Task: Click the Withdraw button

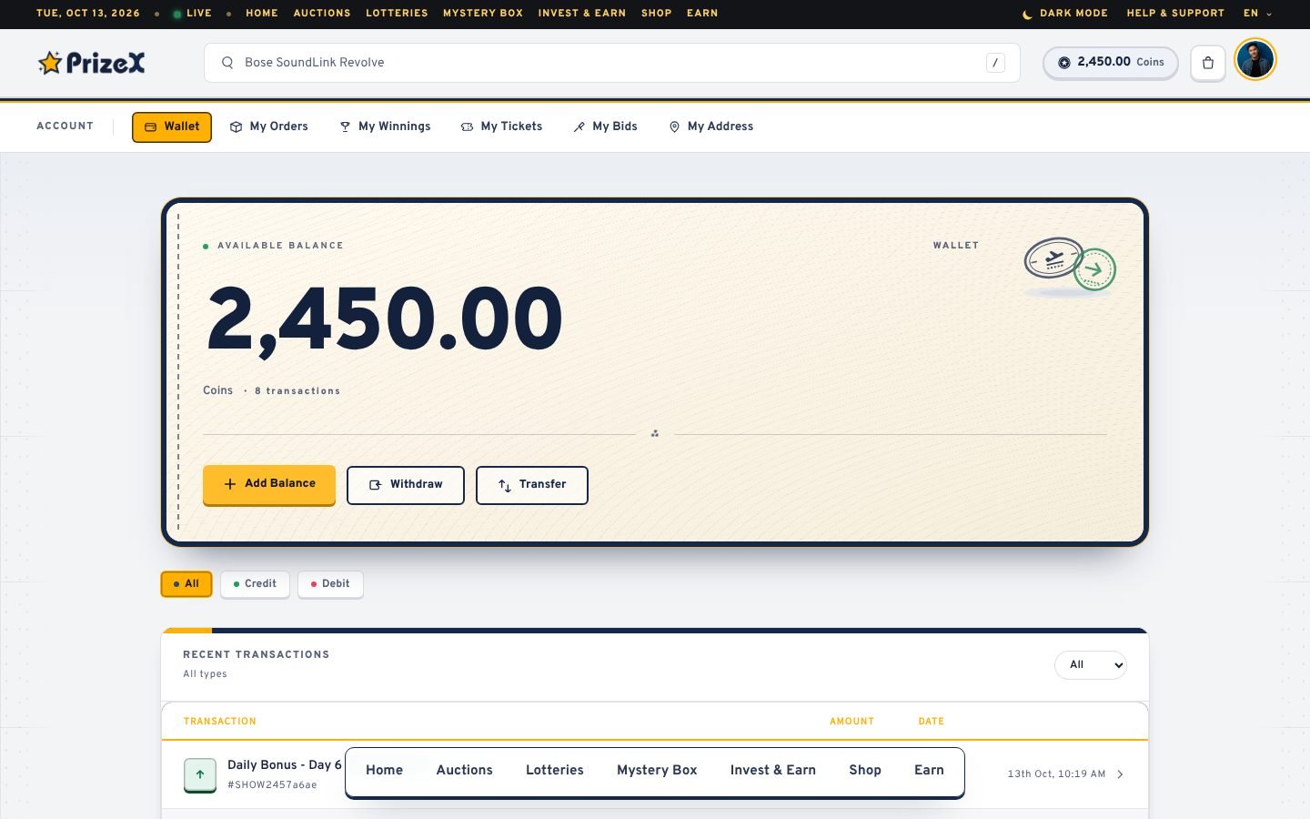Action: pyautogui.click(x=406, y=485)
